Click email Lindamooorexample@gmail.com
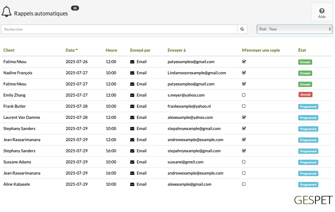 click(x=197, y=73)
